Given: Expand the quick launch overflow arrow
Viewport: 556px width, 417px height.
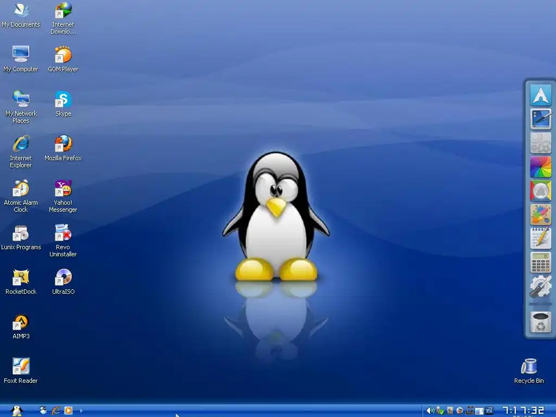Looking at the screenshot, I should [x=81, y=410].
